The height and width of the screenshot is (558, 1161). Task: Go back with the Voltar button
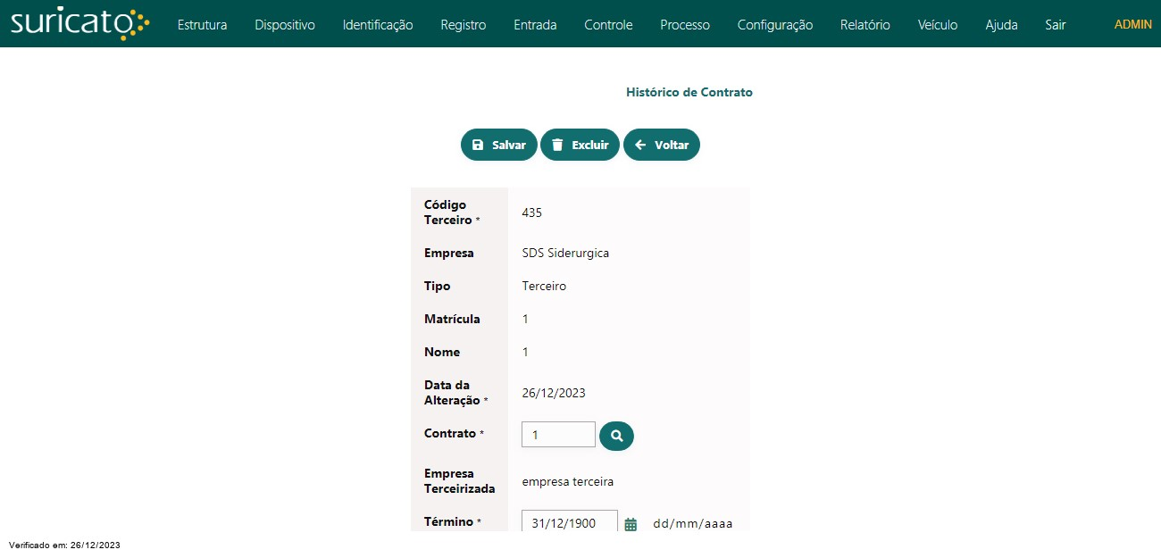coord(662,145)
